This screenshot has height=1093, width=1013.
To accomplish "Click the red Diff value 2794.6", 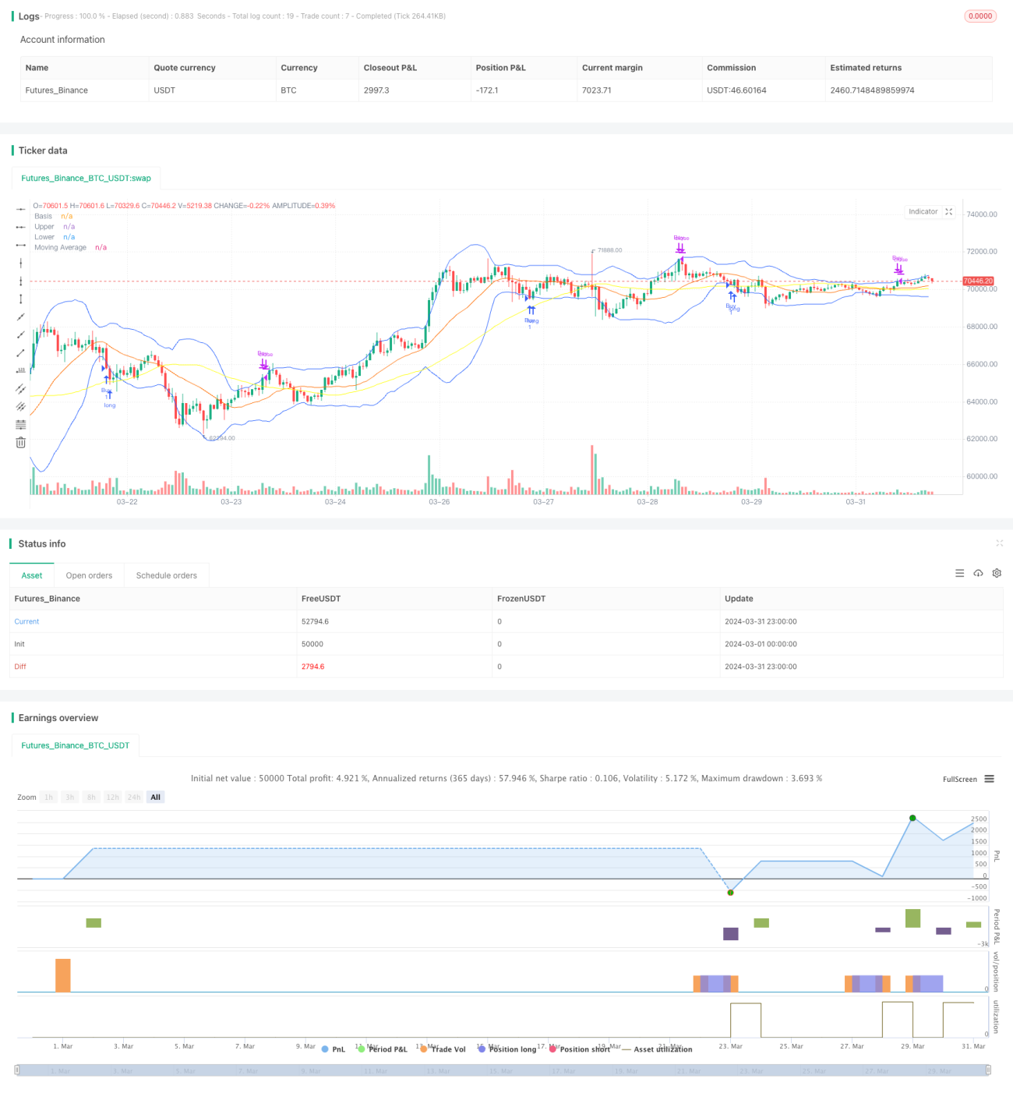I will 313,667.
